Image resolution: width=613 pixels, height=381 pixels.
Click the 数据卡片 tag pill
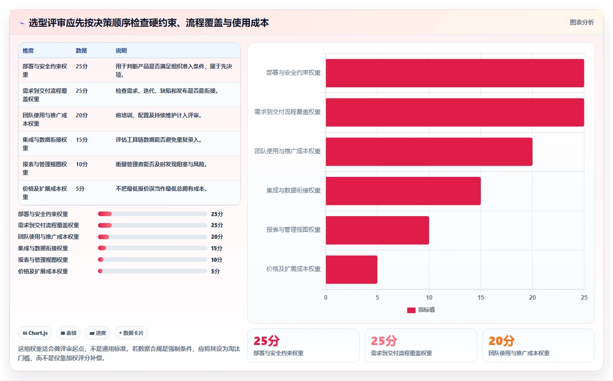(131, 333)
